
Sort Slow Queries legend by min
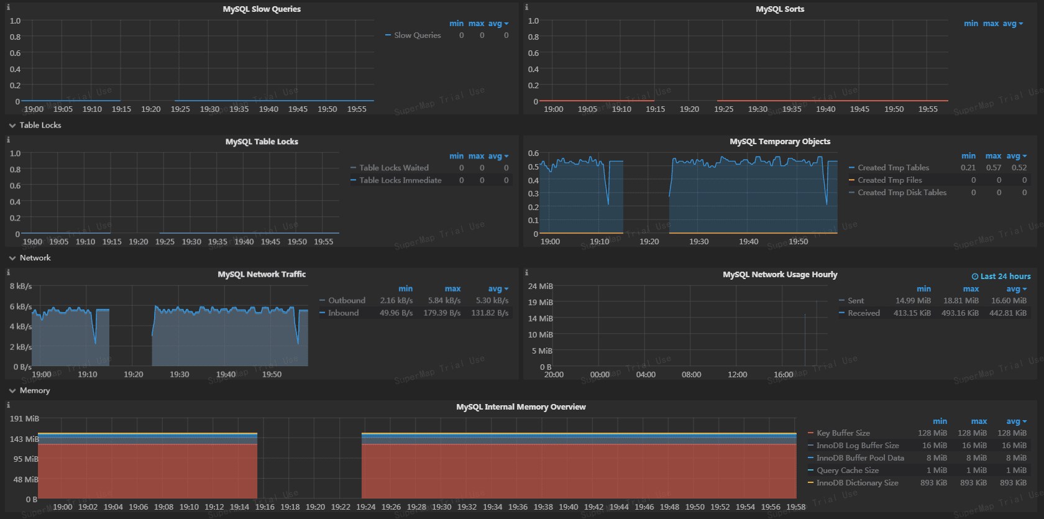click(456, 24)
